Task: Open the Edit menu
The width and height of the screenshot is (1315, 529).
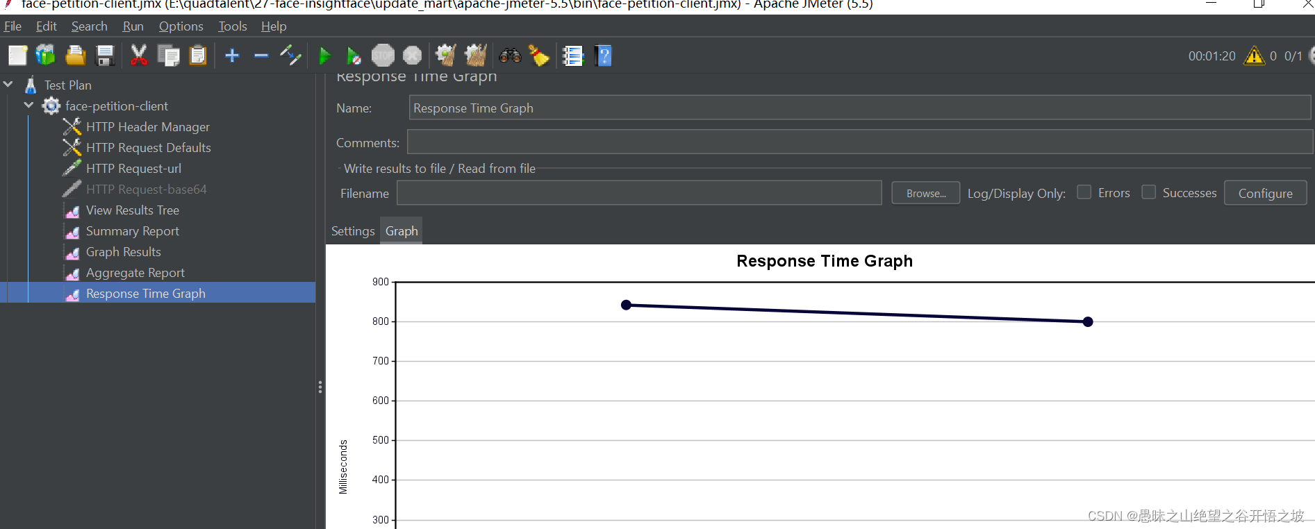Action: coord(47,26)
